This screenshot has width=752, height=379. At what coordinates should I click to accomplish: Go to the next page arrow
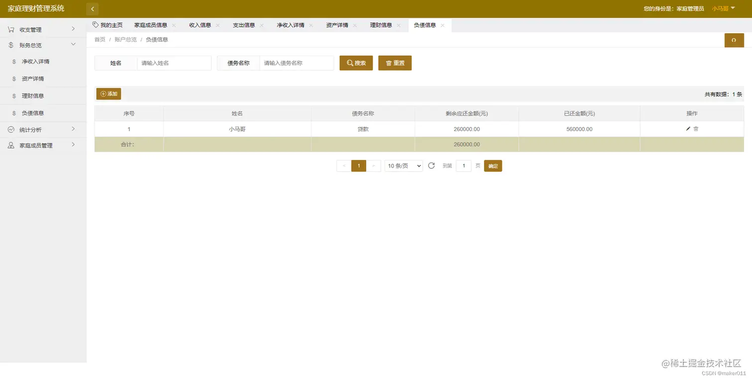pyautogui.click(x=374, y=166)
